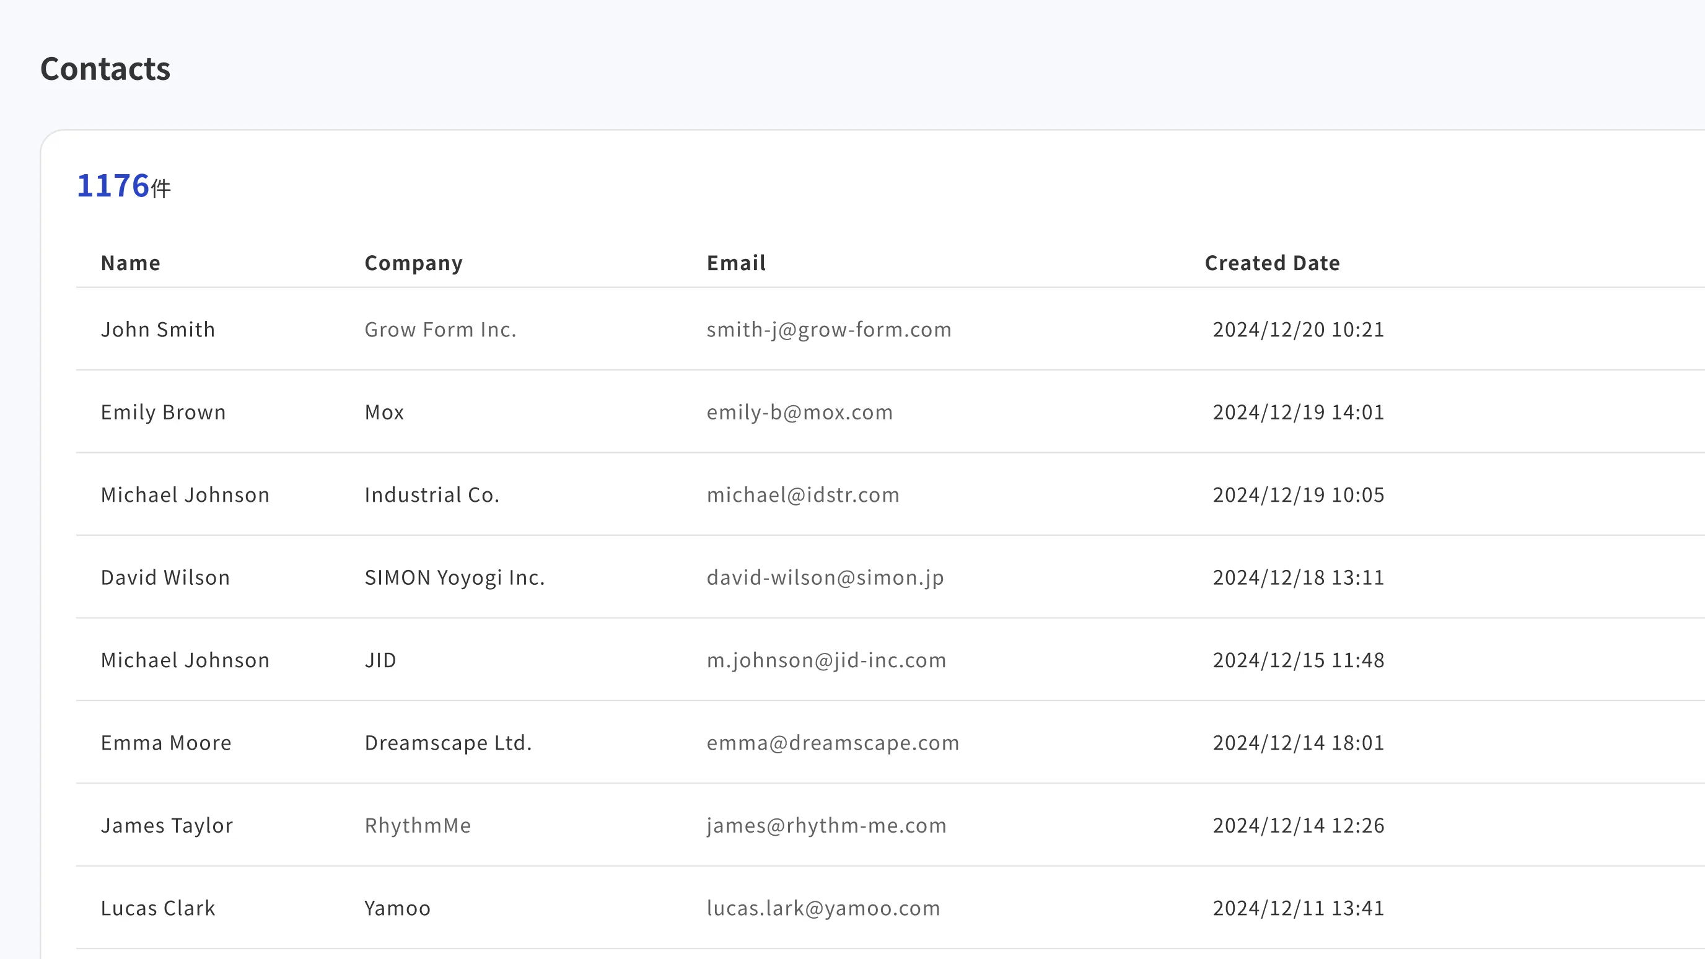Click the RhythmMe company name
The width and height of the screenshot is (1705, 959).
coord(418,825)
